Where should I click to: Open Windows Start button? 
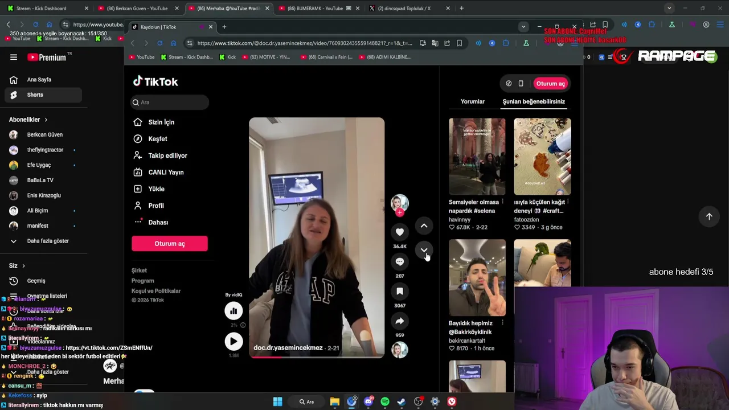tap(277, 401)
